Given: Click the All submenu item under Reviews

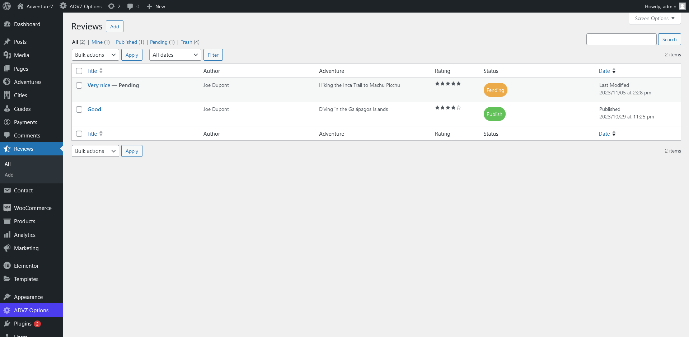Looking at the screenshot, I should click(8, 164).
